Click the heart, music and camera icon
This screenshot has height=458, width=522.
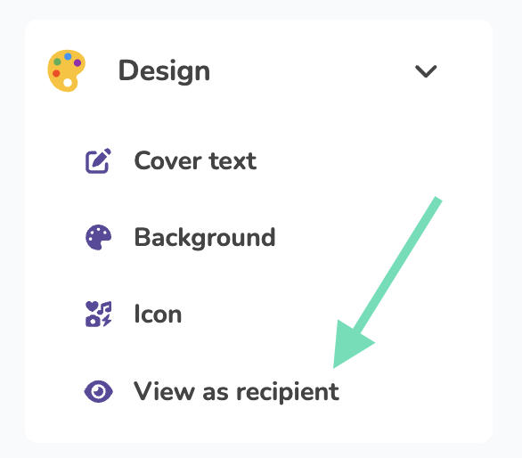click(98, 315)
